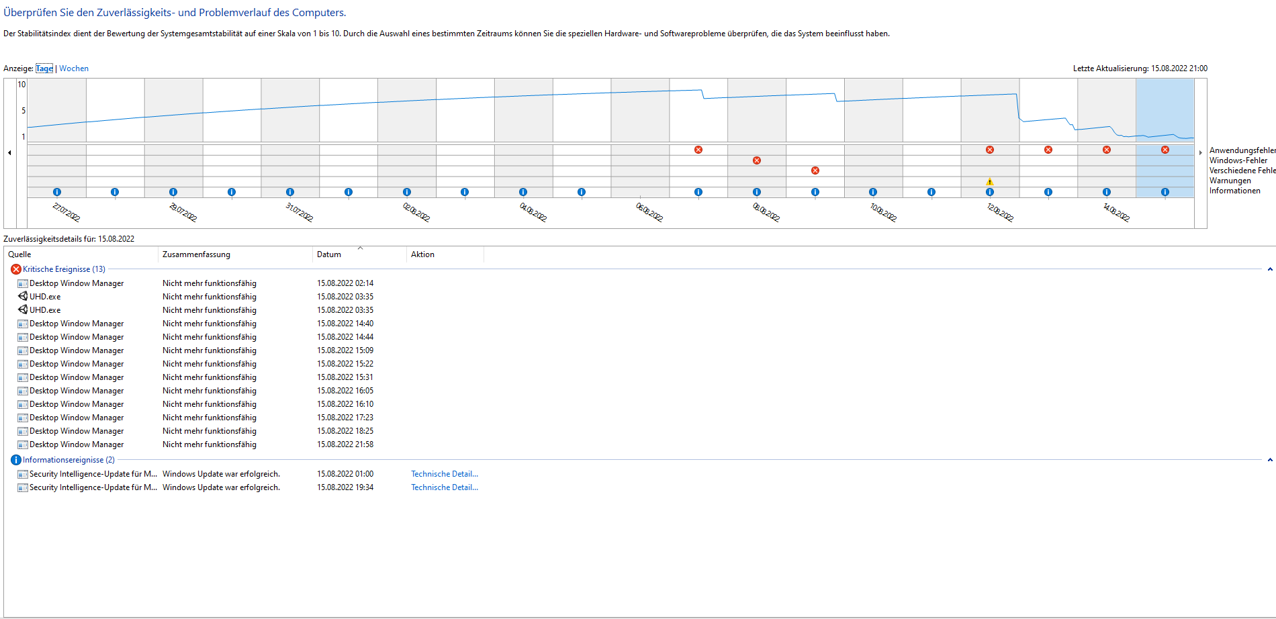Click the yellow warning icon on 12.08.2022
The image size is (1276, 619).
(990, 181)
